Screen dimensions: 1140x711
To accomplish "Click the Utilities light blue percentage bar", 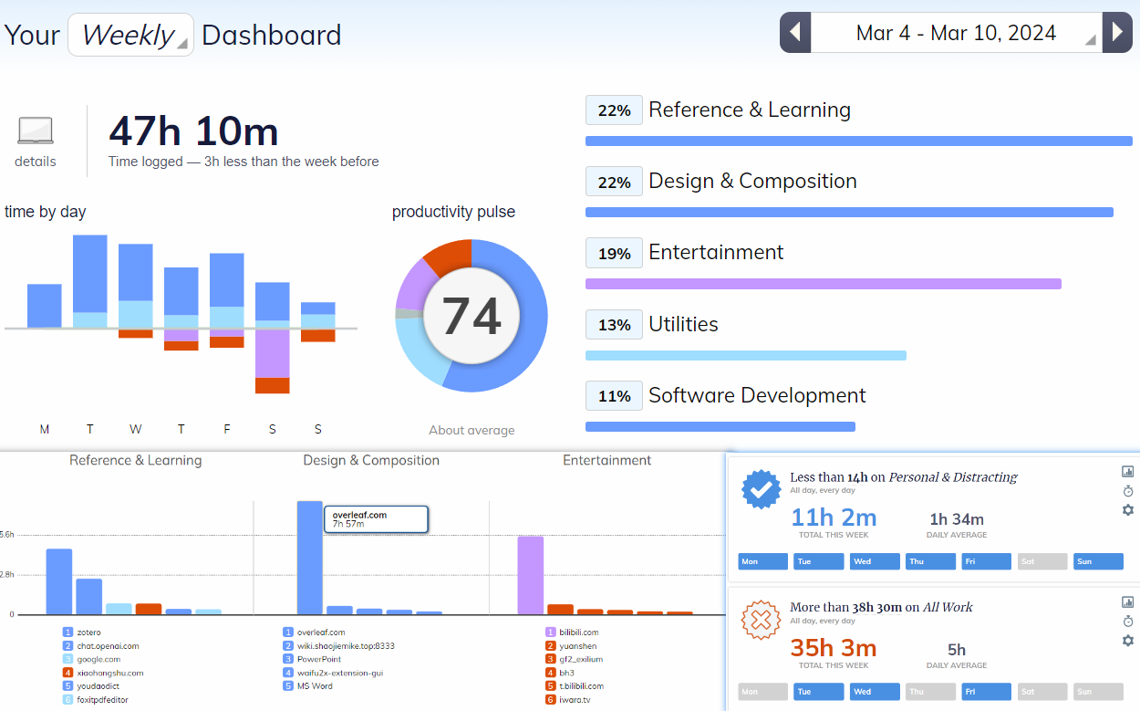I will click(745, 355).
